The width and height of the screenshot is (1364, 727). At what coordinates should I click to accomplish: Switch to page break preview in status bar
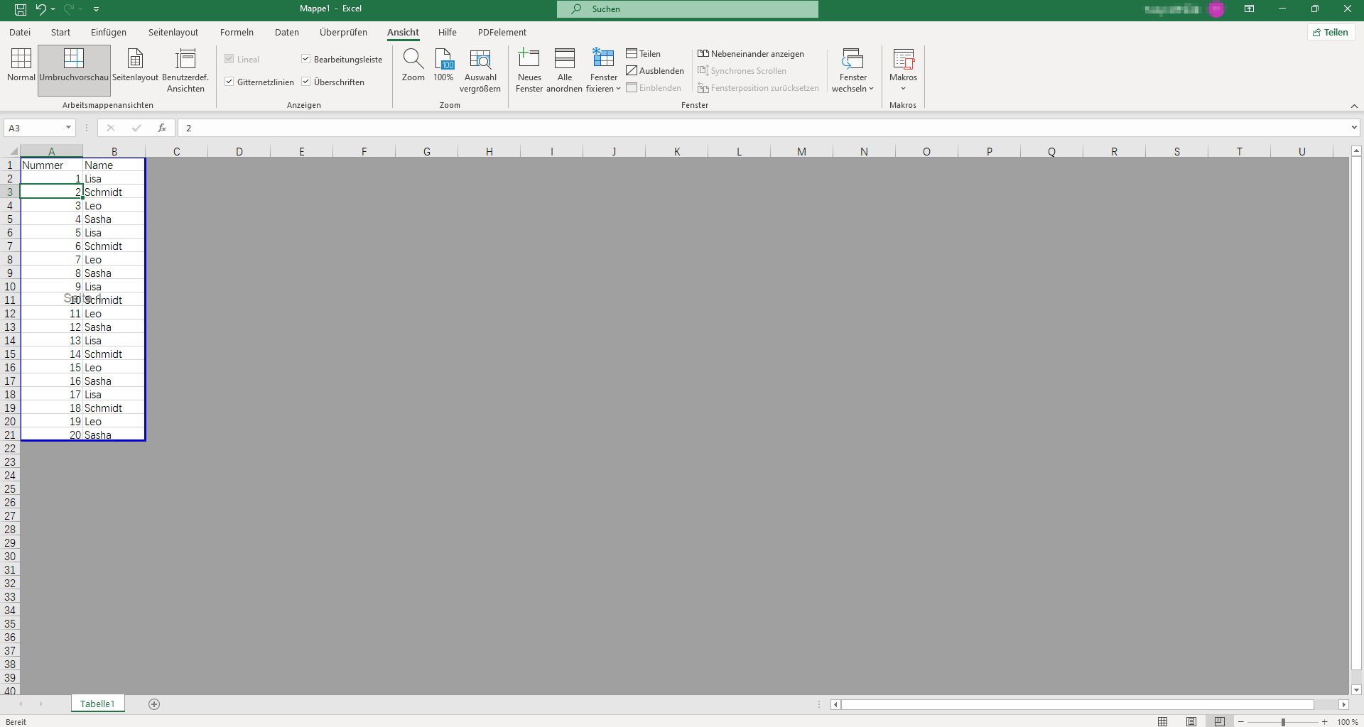coord(1219,722)
